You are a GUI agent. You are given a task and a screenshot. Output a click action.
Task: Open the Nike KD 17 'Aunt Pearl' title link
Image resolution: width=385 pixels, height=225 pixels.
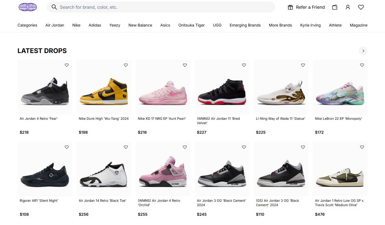pyautogui.click(x=162, y=119)
